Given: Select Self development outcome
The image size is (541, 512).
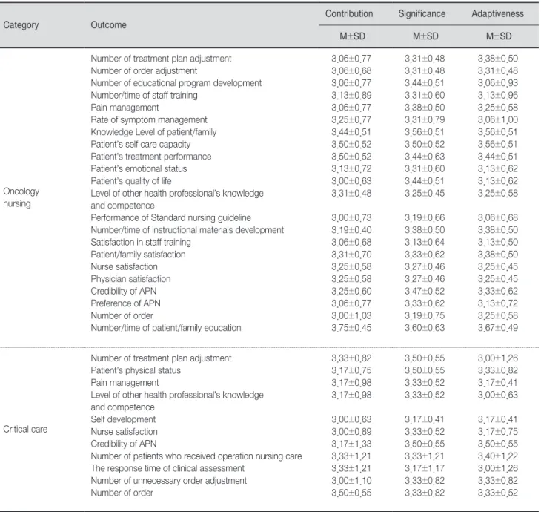Looking at the screenshot, I should [x=123, y=419].
